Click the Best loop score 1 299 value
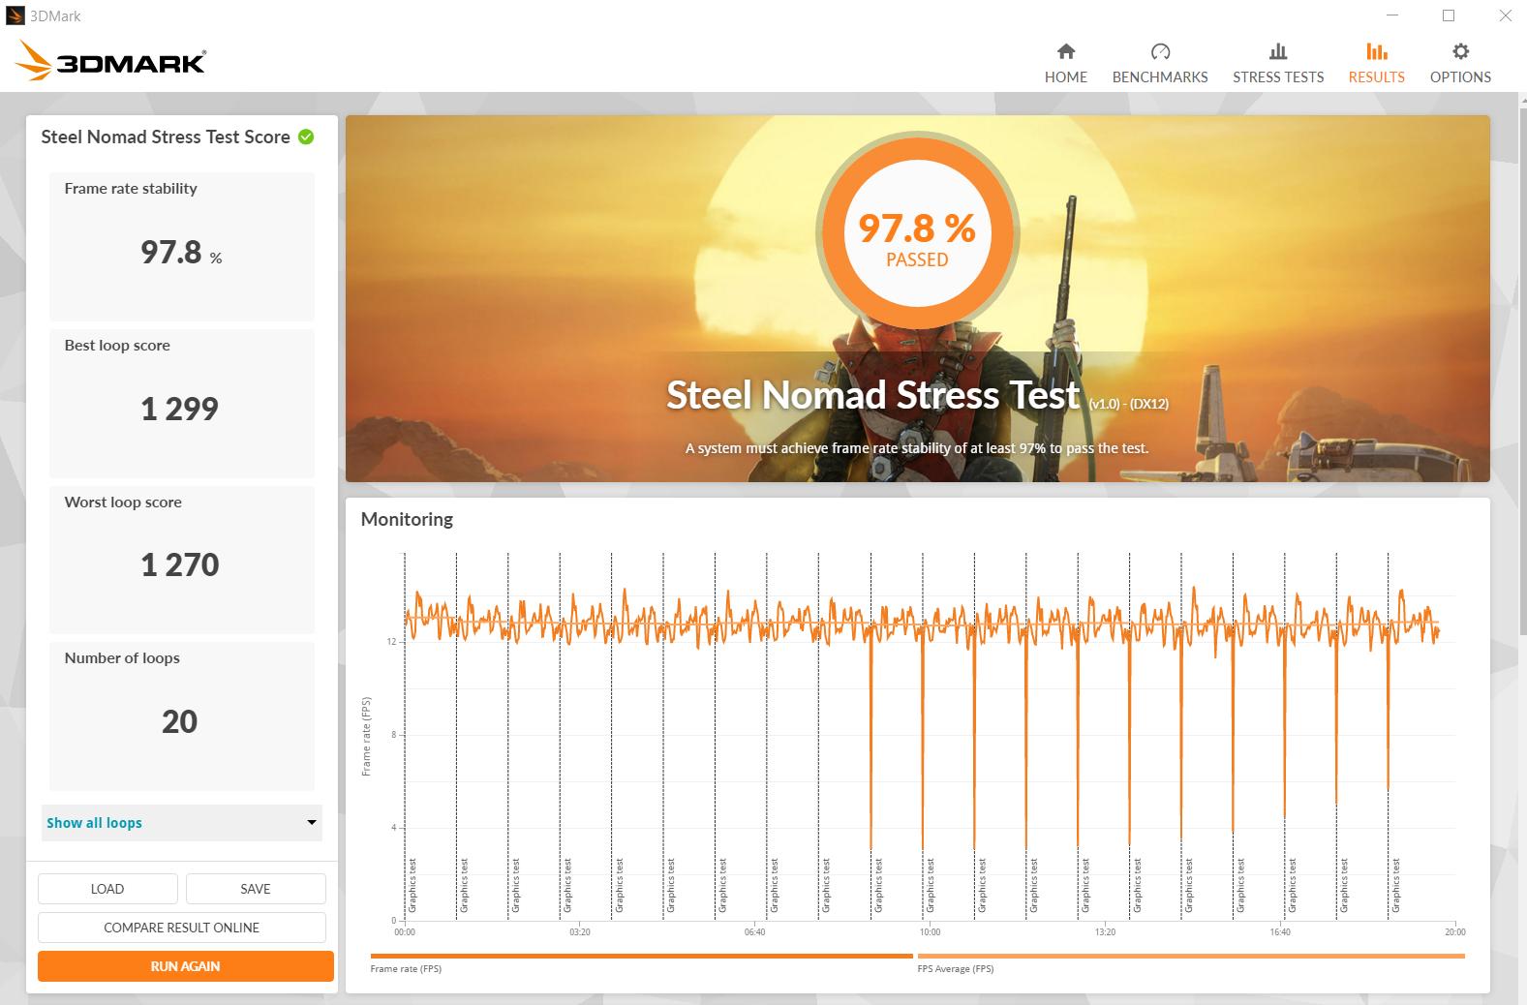Viewport: 1527px width, 1005px height. tap(180, 410)
